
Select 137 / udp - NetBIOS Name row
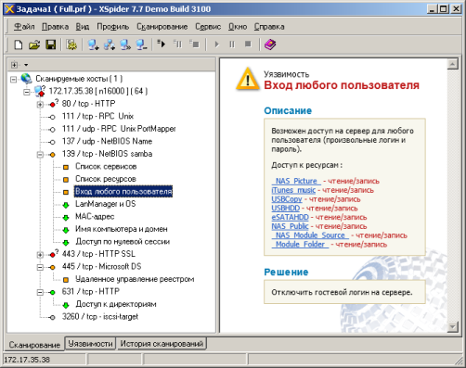107,142
